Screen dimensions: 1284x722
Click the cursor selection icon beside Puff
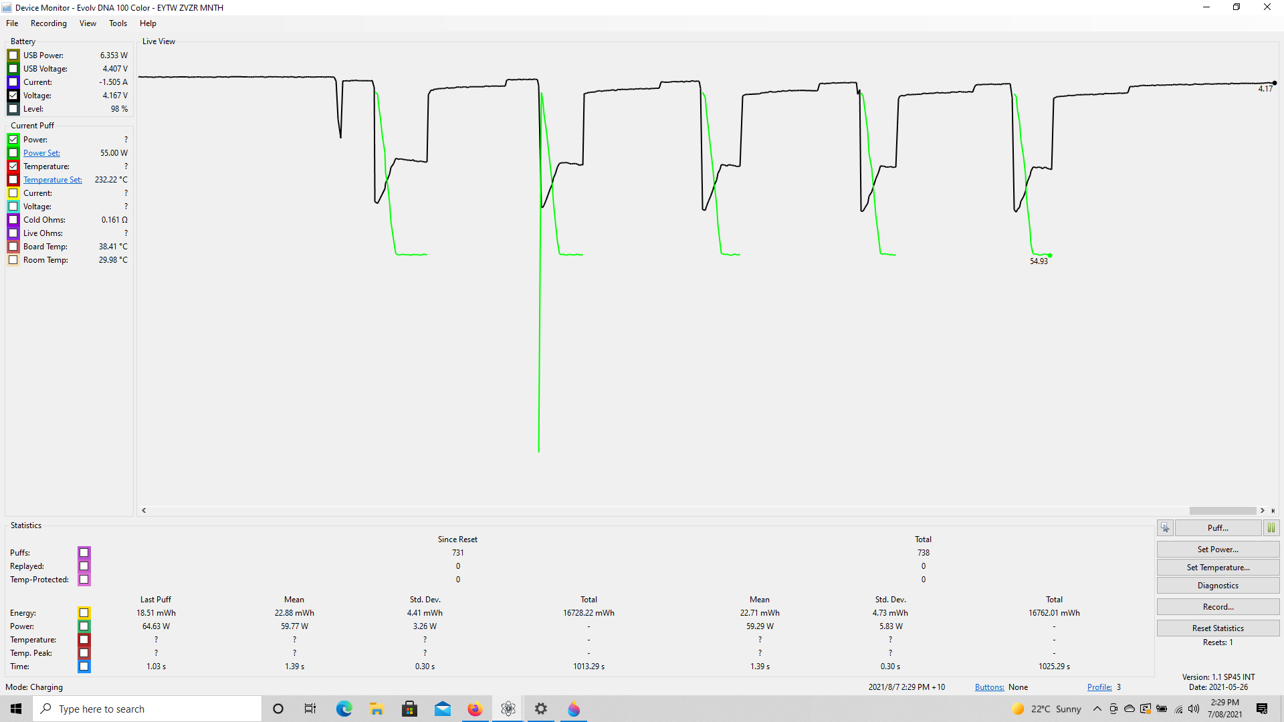[1165, 527]
